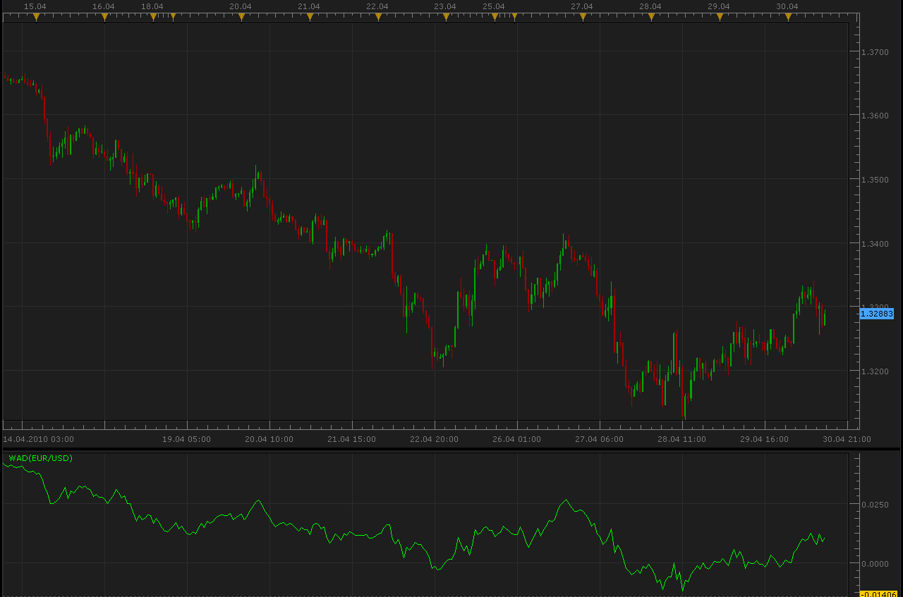The width and height of the screenshot is (903, 597).
Task: Select the orange day marker under 22.04
Action: tap(378, 17)
